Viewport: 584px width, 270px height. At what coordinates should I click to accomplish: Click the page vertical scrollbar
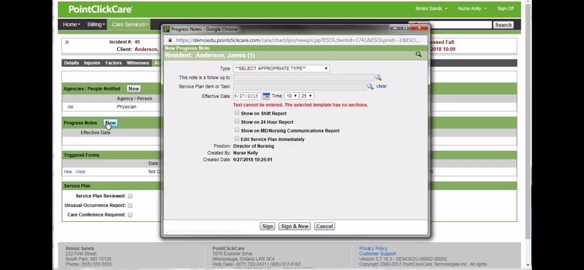point(528,123)
